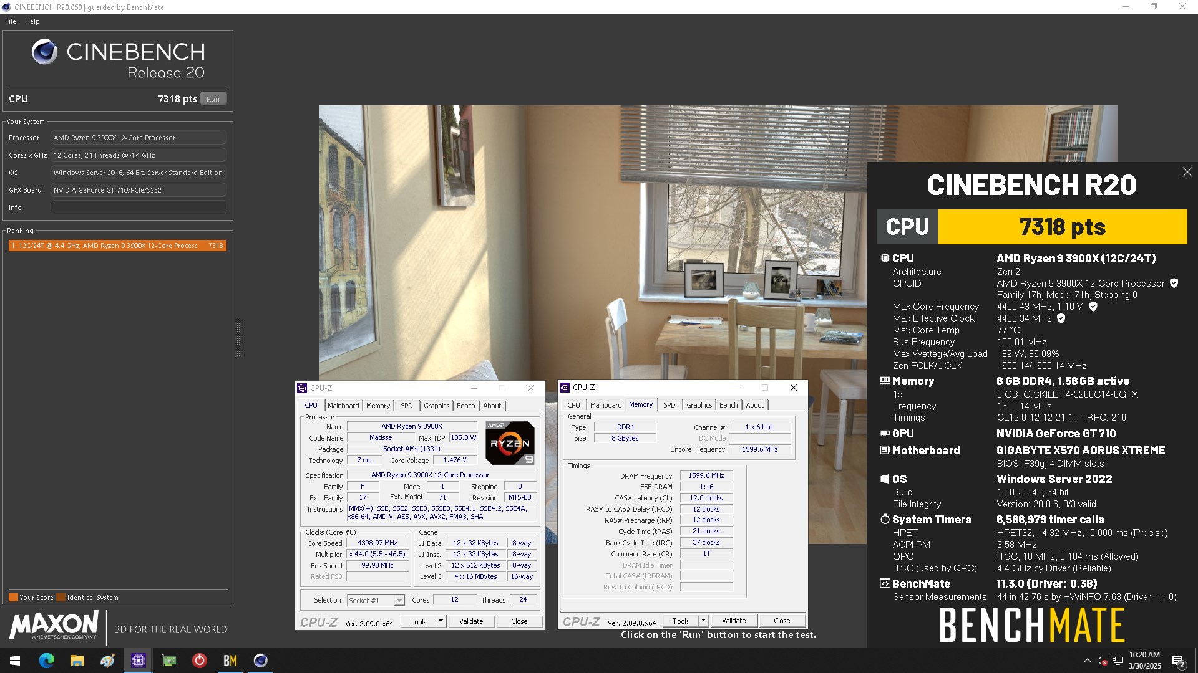Run the Cinebench CPU test
1198x673 pixels.
(x=213, y=98)
